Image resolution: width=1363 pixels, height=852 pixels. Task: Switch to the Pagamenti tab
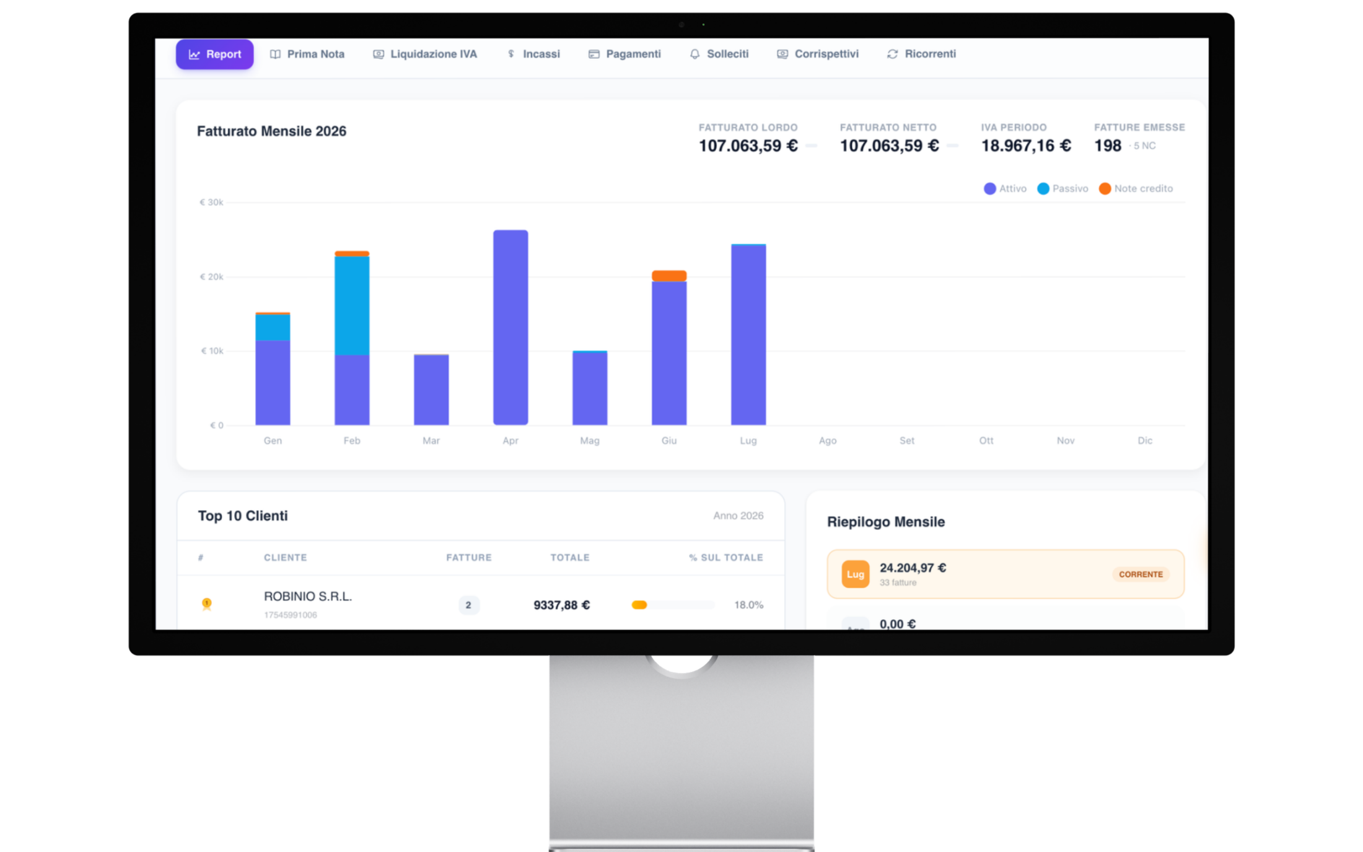tap(625, 55)
